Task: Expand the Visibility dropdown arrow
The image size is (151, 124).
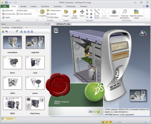Action: tap(42, 18)
